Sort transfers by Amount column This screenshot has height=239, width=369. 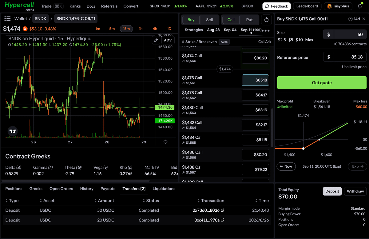tap(104, 201)
